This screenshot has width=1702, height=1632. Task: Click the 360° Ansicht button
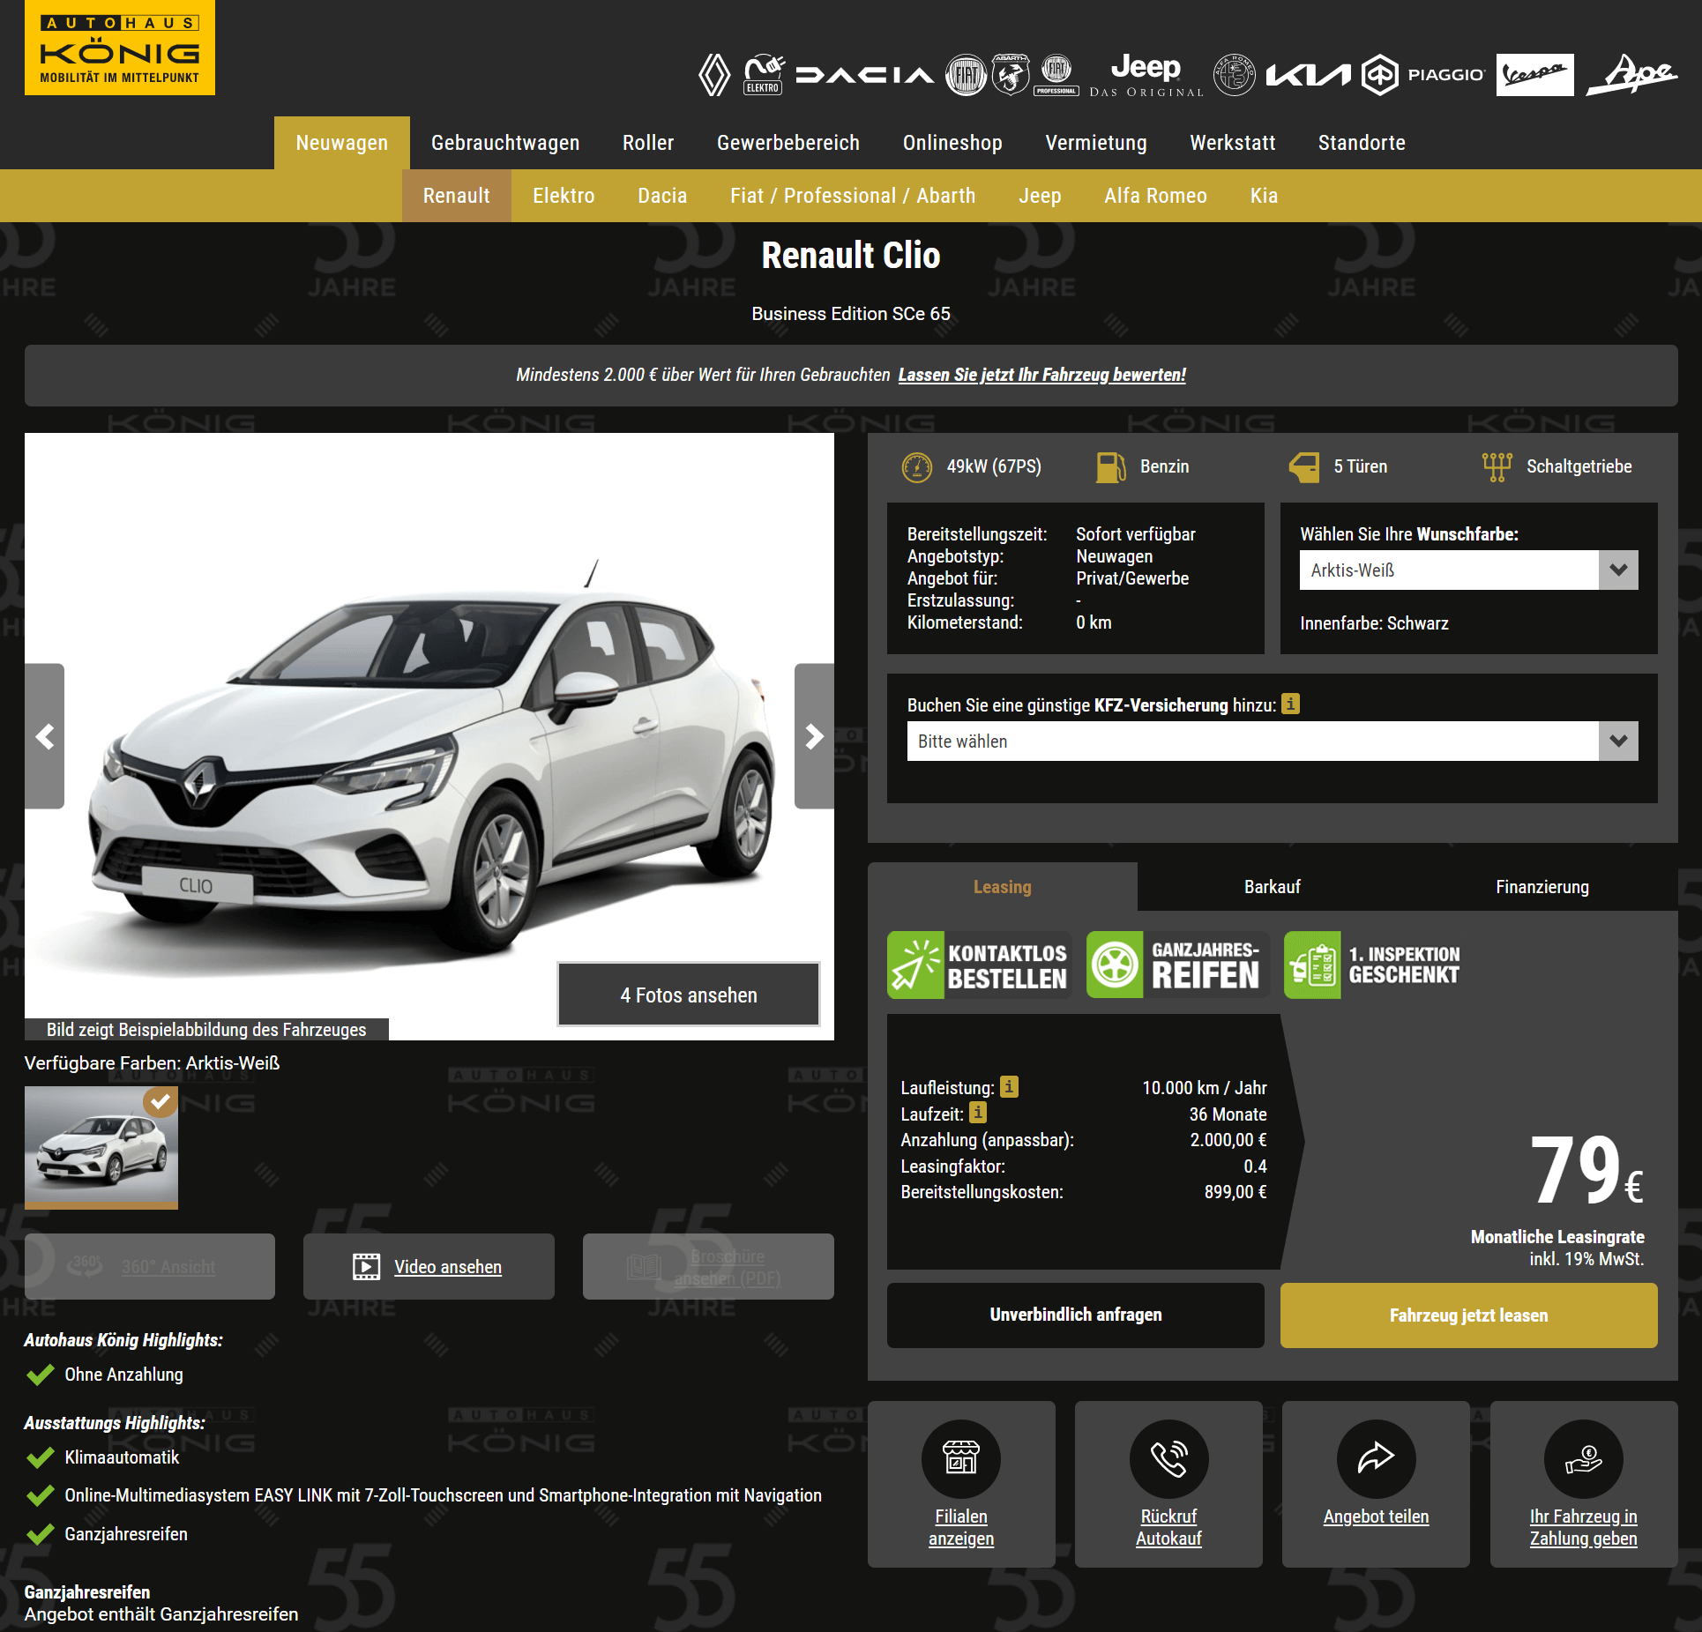click(x=150, y=1266)
